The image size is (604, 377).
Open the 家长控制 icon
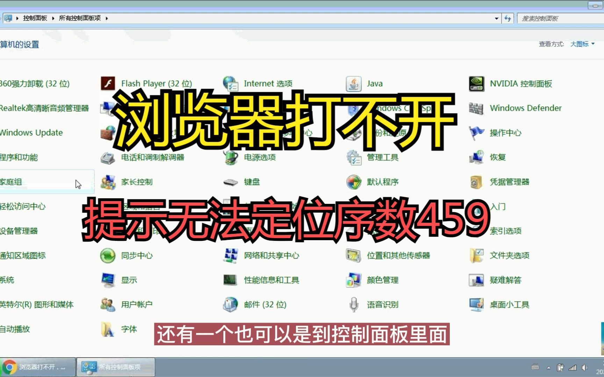108,182
